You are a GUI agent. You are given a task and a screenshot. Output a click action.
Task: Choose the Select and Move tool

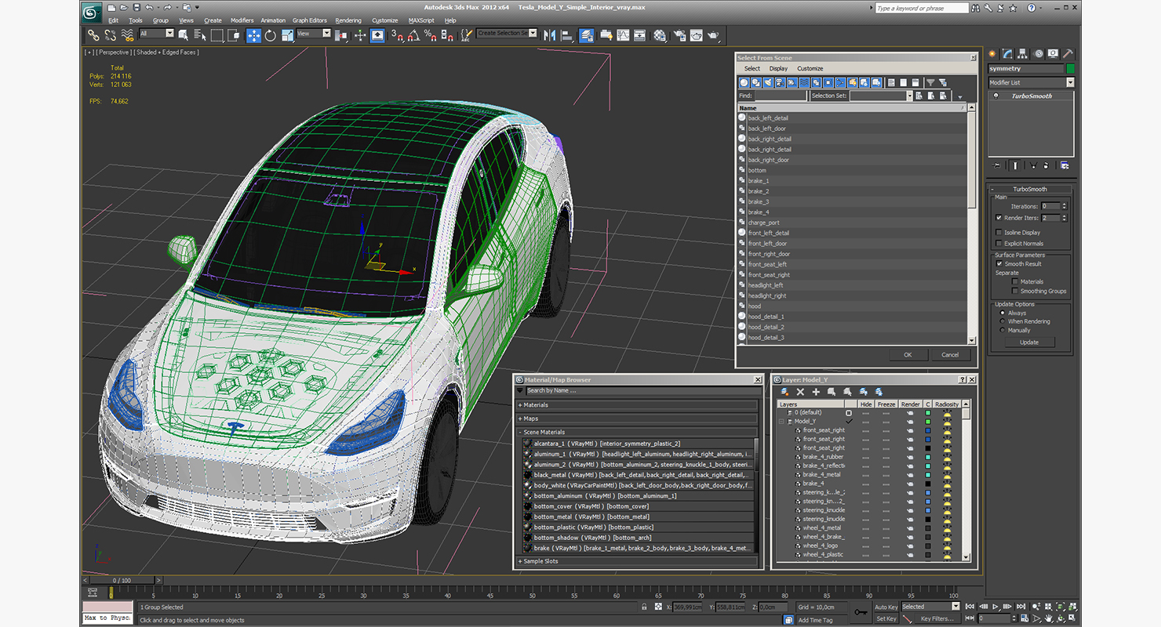pyautogui.click(x=253, y=35)
